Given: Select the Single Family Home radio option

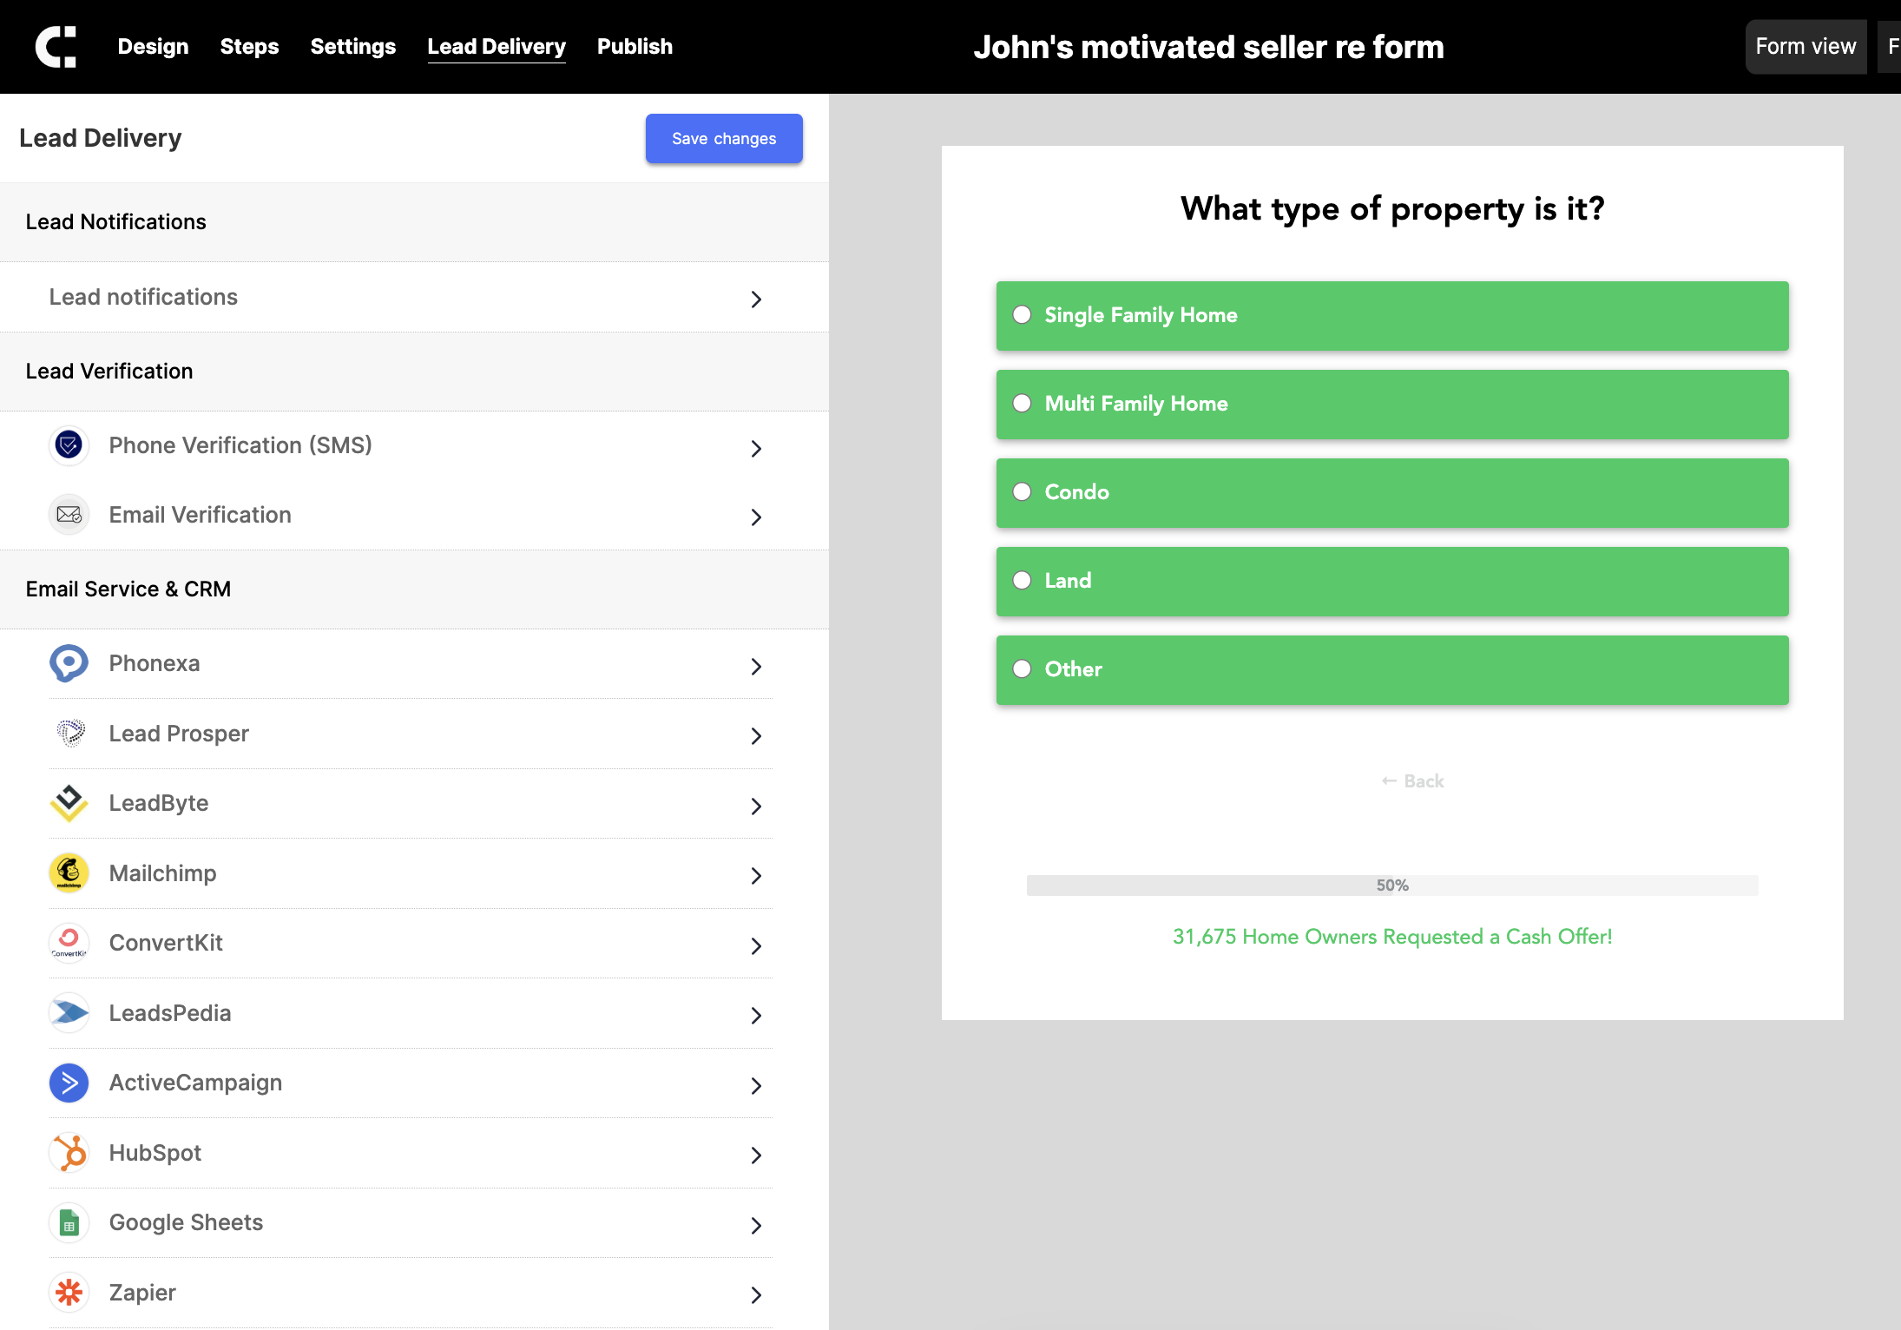Looking at the screenshot, I should pos(1023,315).
